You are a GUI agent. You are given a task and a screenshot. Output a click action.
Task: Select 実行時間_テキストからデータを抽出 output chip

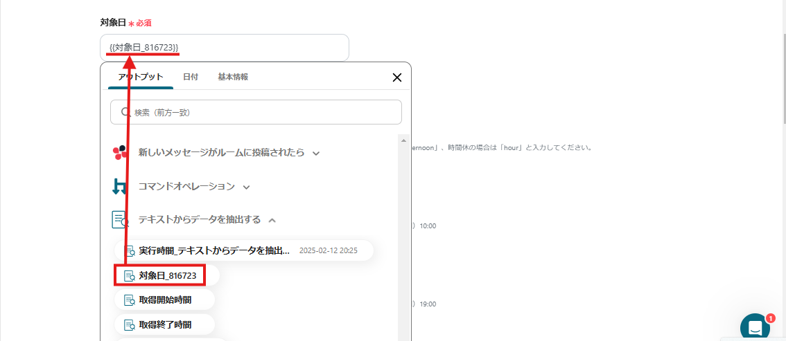244,250
